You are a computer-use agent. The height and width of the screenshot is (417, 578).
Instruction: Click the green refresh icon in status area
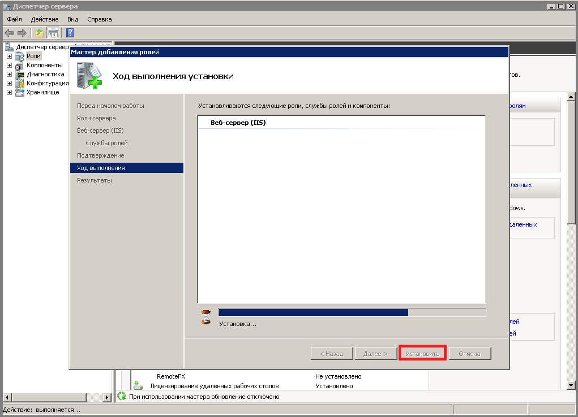coord(121,397)
